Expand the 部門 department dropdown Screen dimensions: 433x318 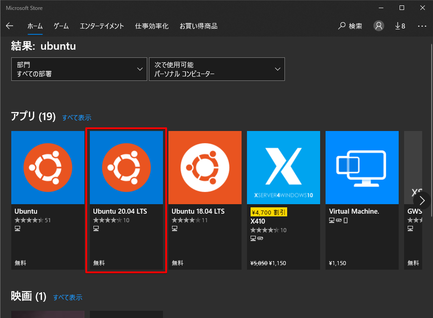79,69
